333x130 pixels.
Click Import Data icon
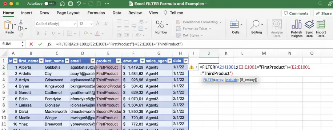tap(321, 24)
